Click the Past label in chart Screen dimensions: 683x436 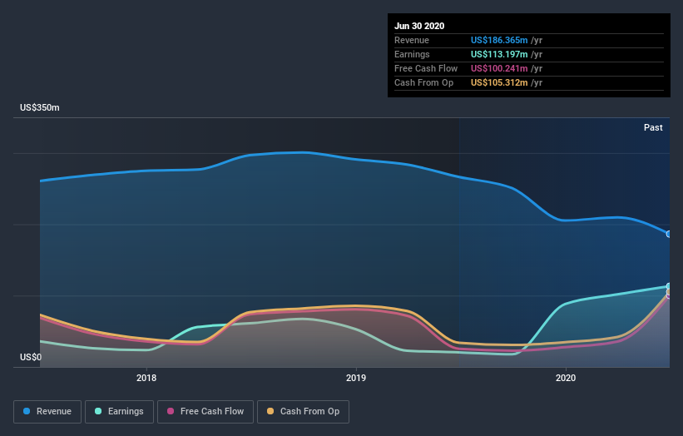click(653, 127)
